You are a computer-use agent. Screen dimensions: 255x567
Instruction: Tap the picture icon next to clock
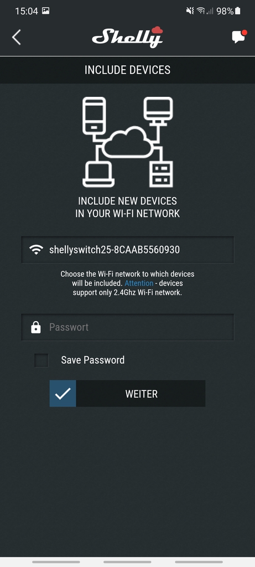[45, 11]
